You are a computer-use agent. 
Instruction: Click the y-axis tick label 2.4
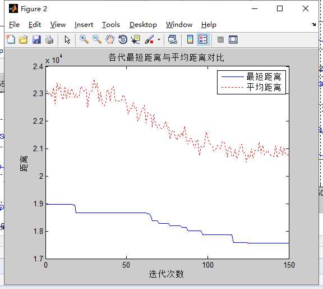[x=38, y=66]
